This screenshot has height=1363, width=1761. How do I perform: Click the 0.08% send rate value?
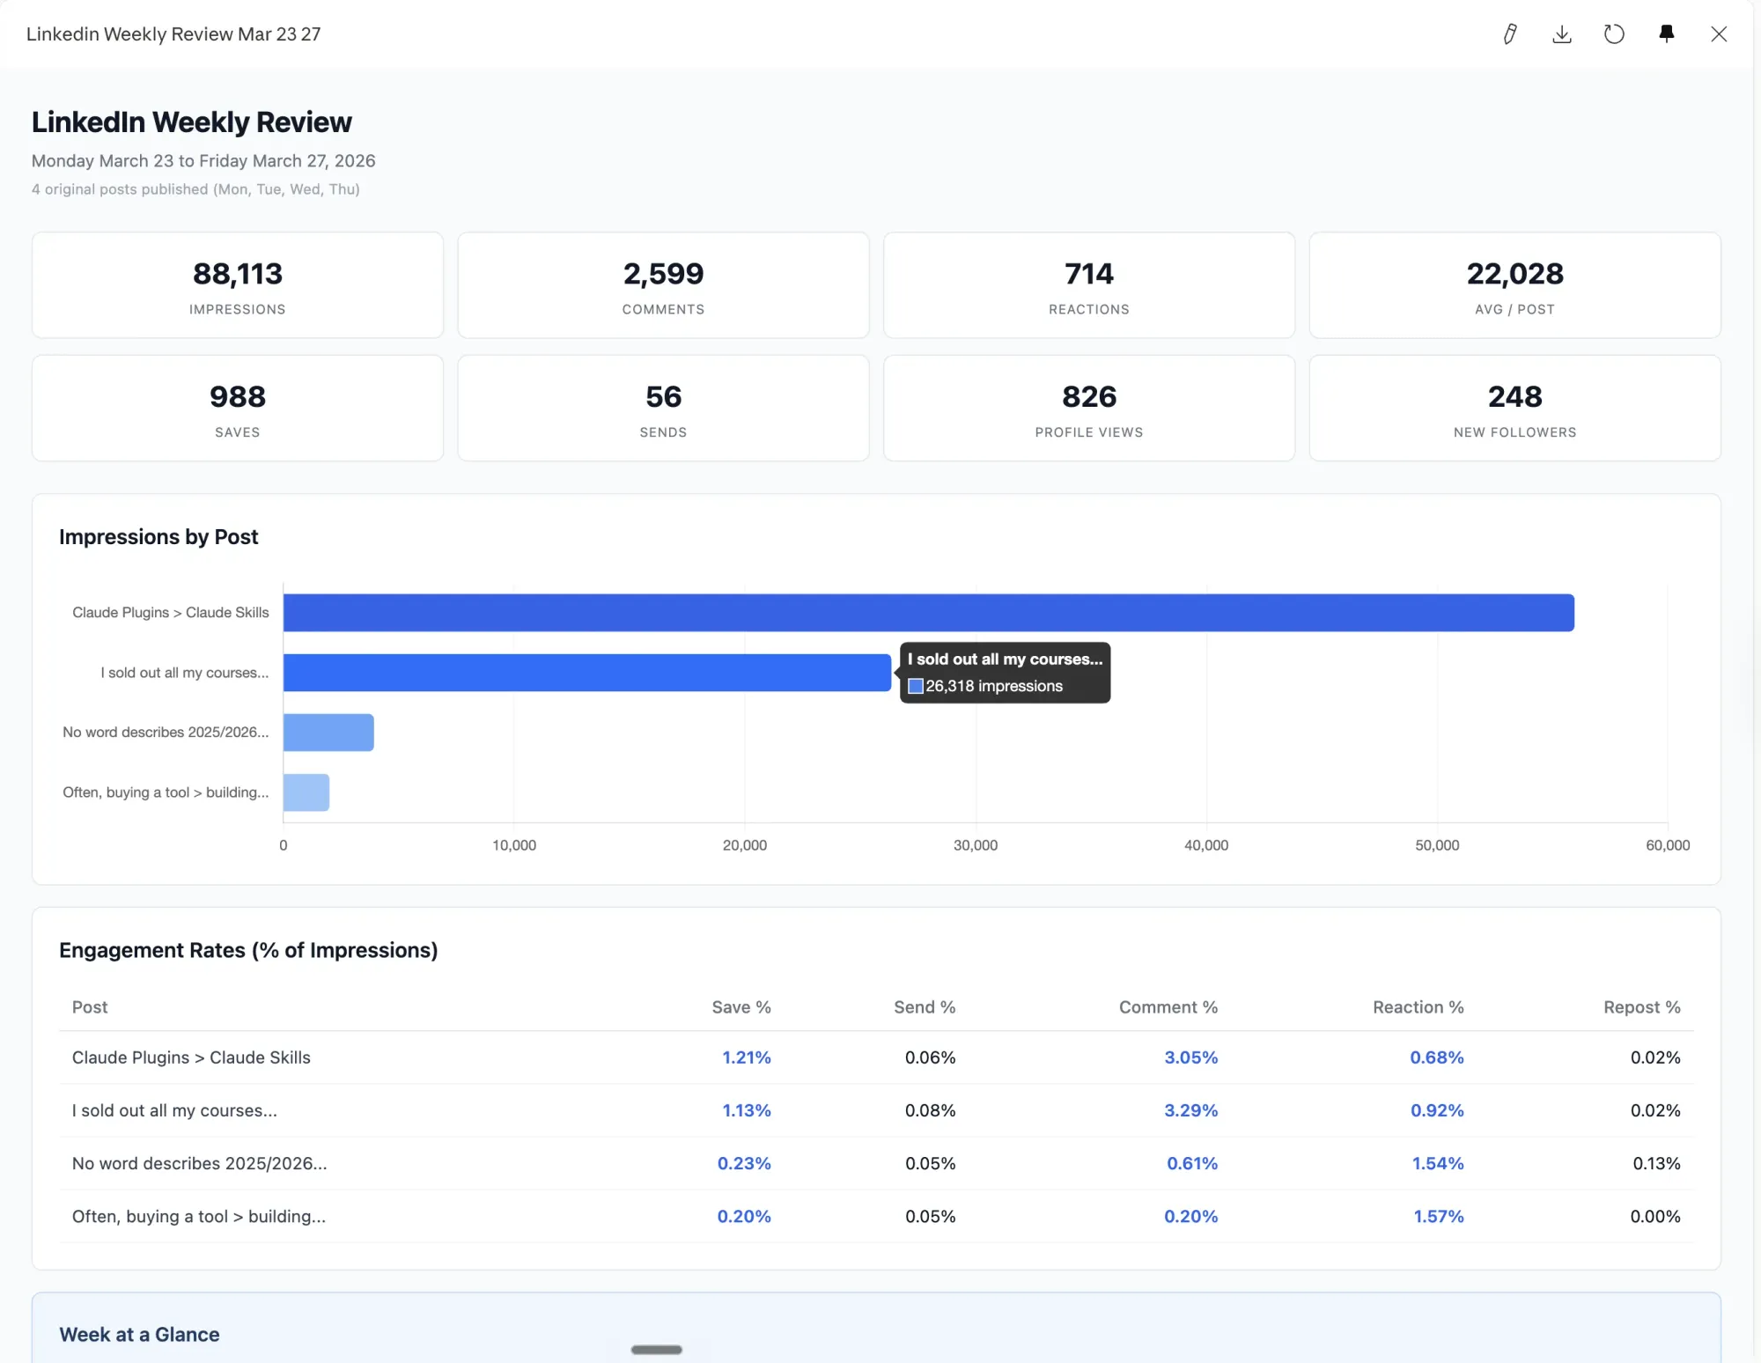(931, 1110)
